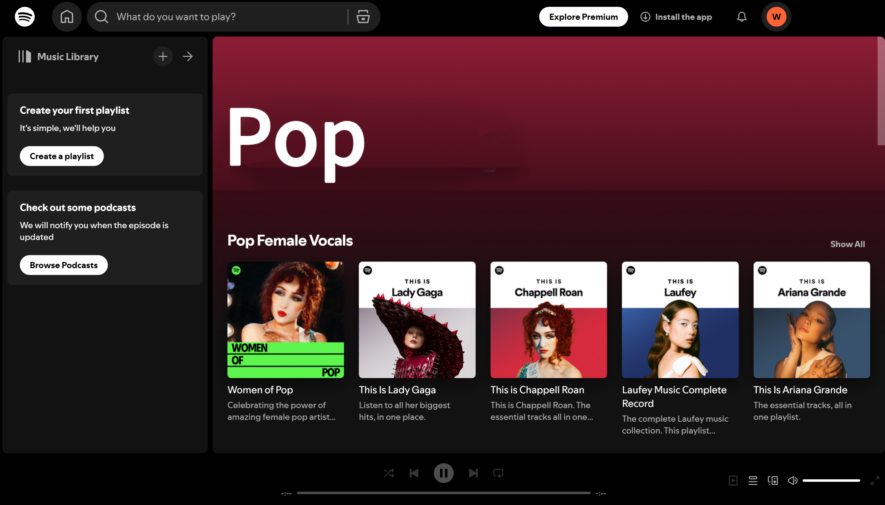Open the playback Queue

752,481
